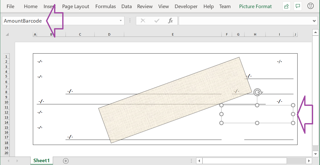320x165 pixels.
Task: Open the File menu
Action: point(10,7)
